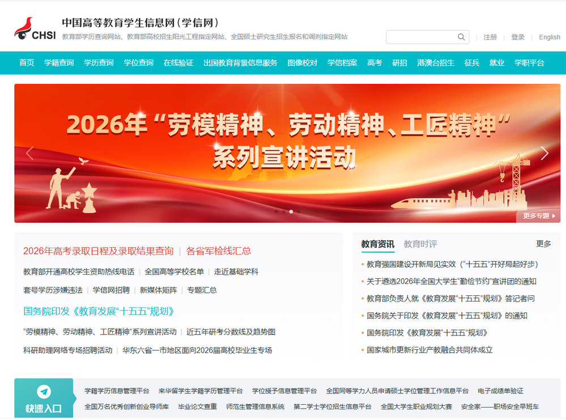Select the fourth carousel dot
Viewport: 566px width, 420px height.
coord(298,211)
